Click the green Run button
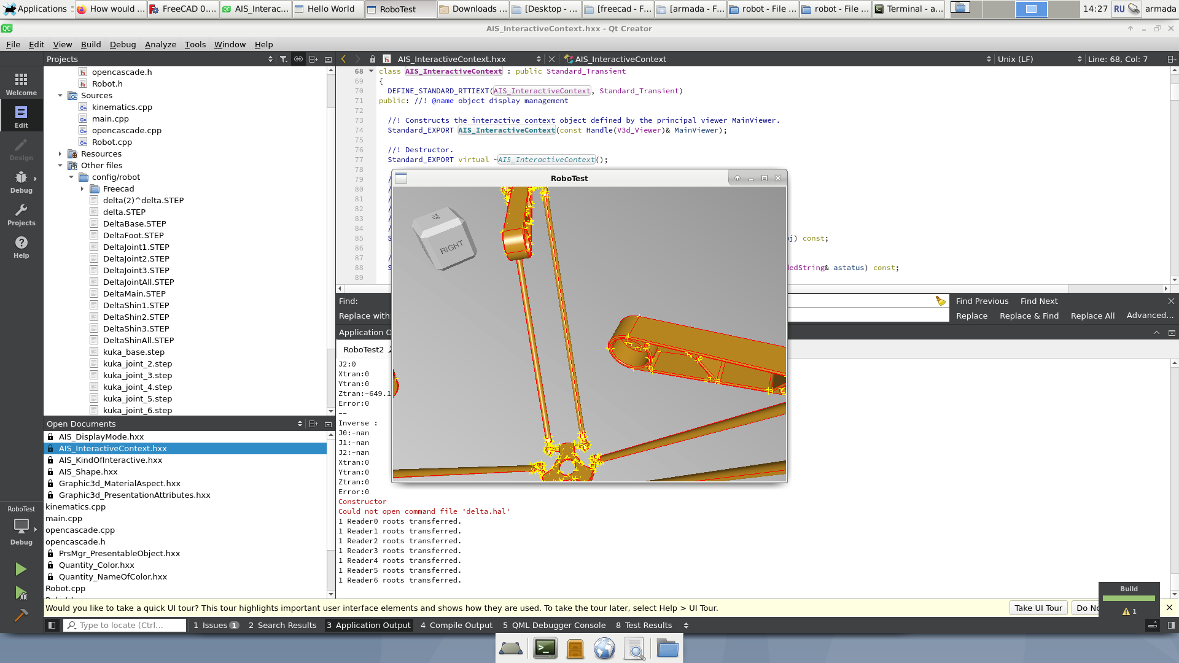The width and height of the screenshot is (1179, 663). coord(21,569)
